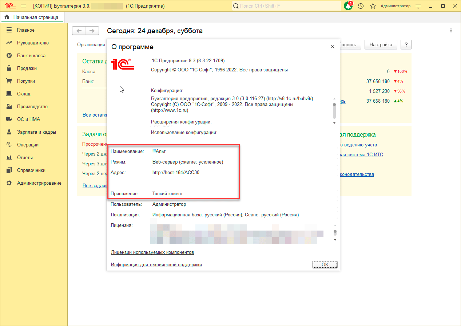461x326 pixels.
Task: Open Отчеты menu item label
Action: tap(25, 158)
